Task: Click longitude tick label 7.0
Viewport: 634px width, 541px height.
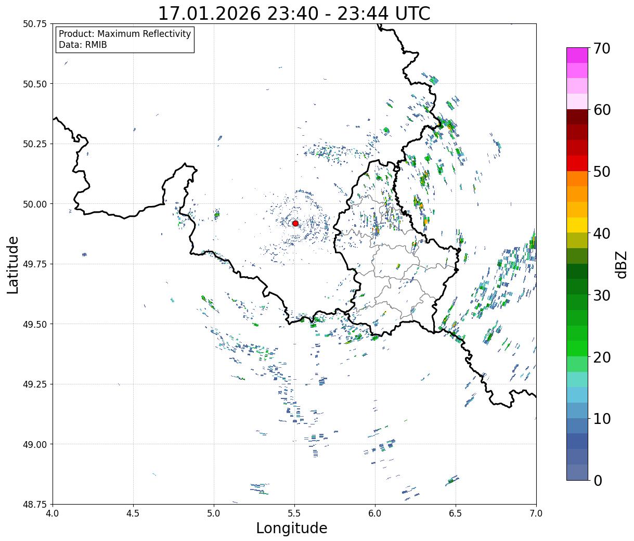Action: coord(536,513)
